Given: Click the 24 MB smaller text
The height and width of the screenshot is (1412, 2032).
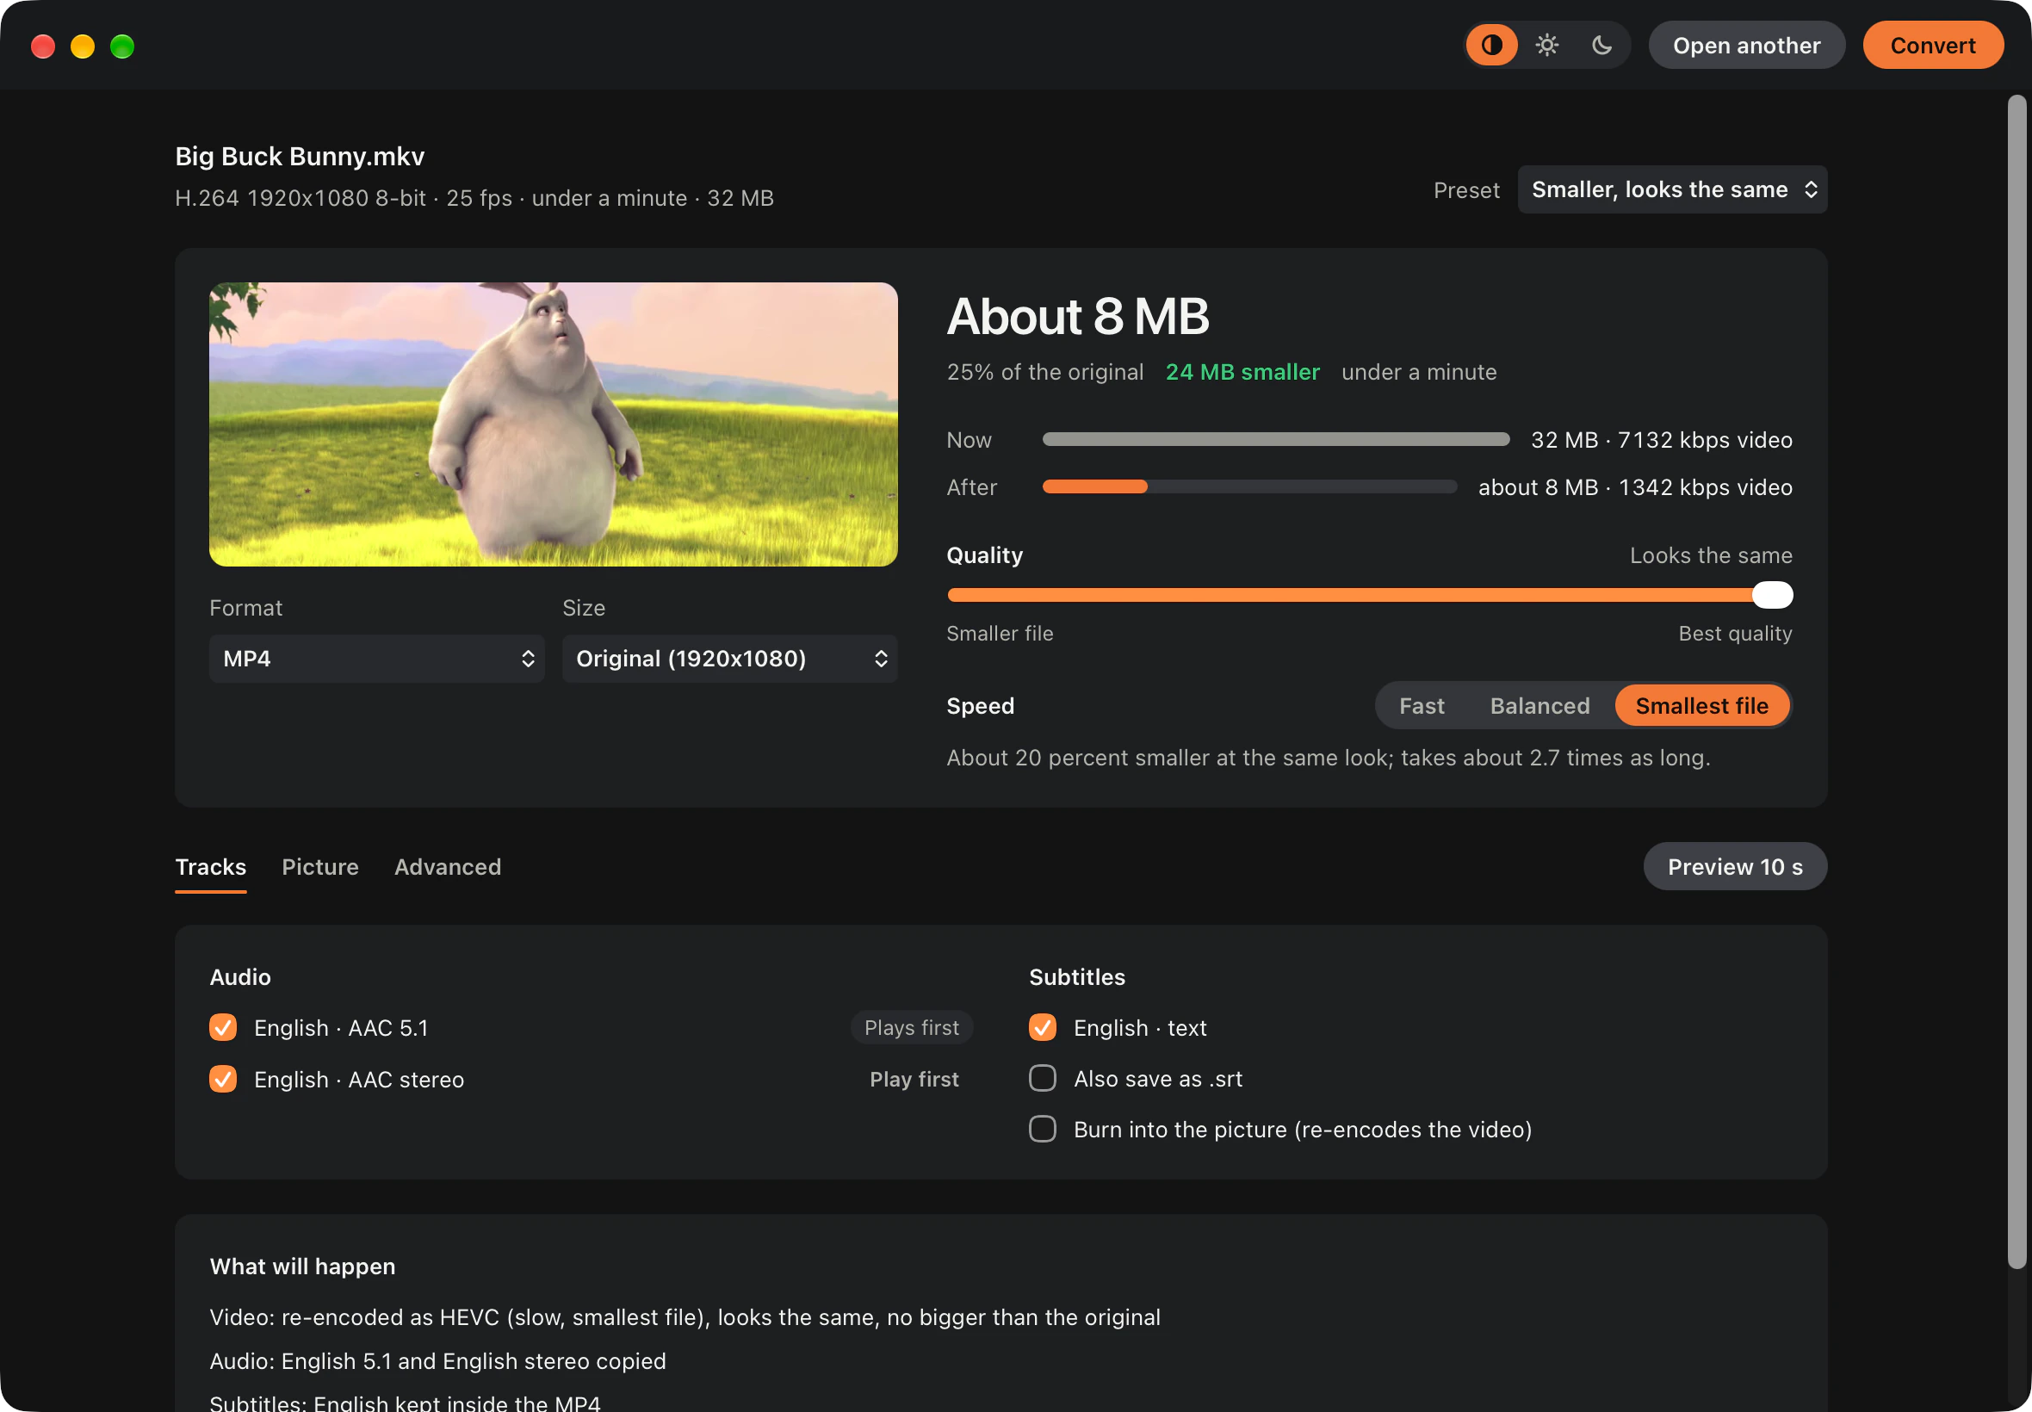Looking at the screenshot, I should click(1242, 373).
